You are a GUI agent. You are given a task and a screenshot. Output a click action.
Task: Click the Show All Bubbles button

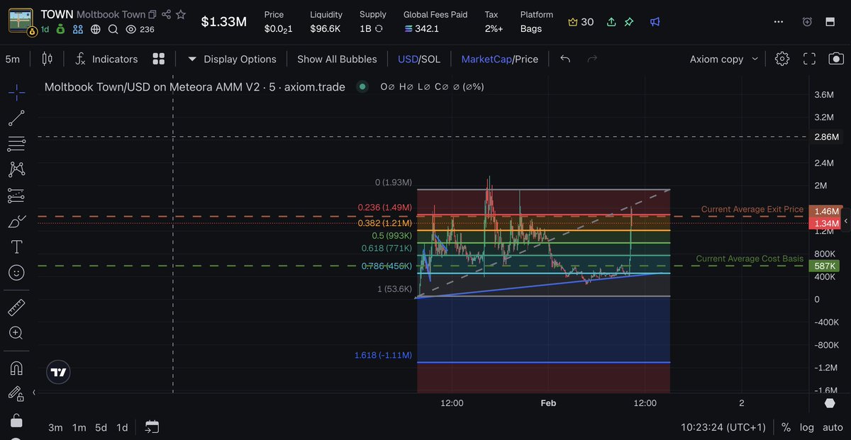tap(337, 59)
